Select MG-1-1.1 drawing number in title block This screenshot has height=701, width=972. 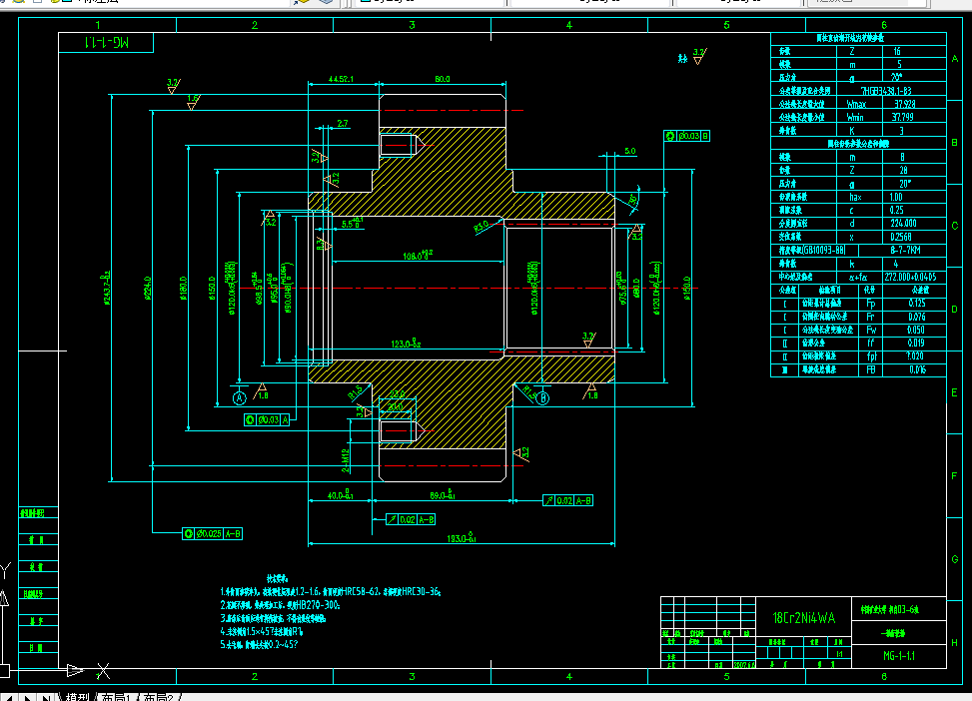(x=899, y=656)
